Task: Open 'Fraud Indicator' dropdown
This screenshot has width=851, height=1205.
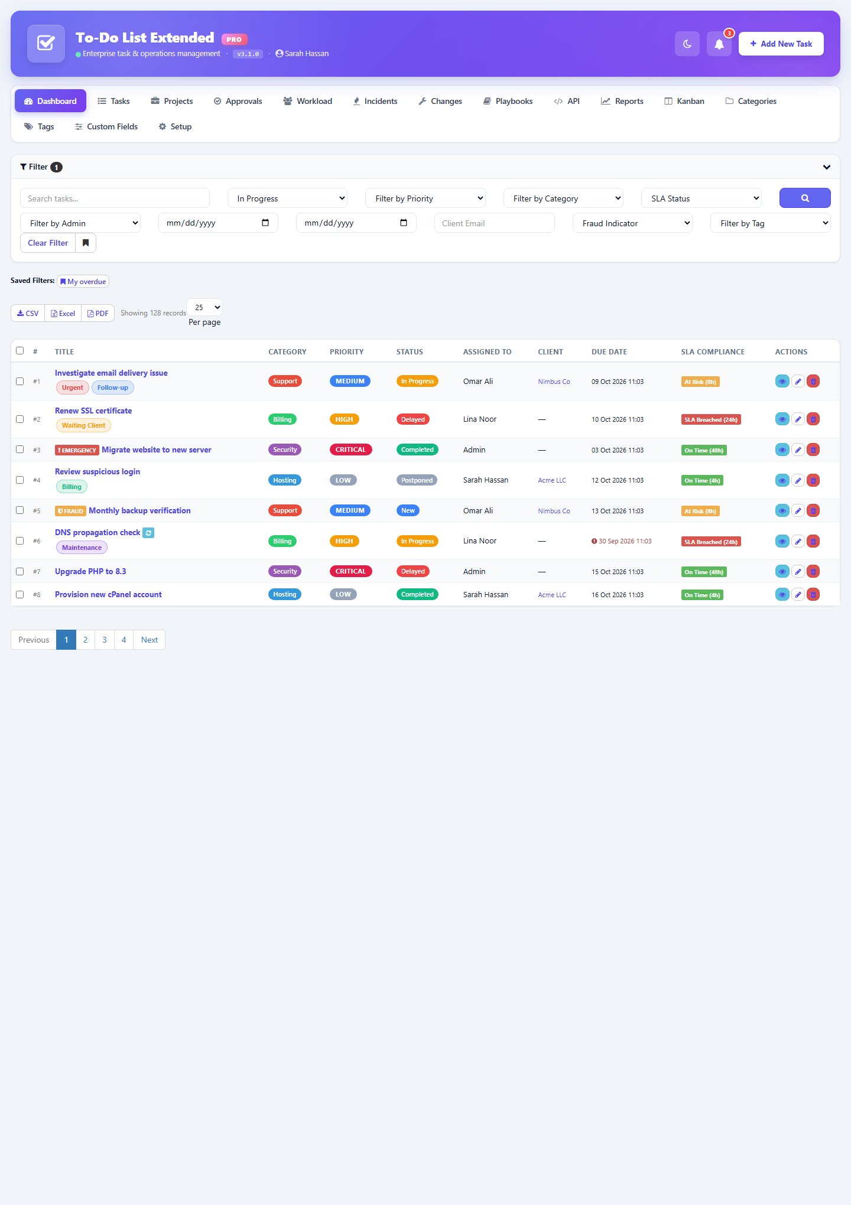Action: [632, 223]
